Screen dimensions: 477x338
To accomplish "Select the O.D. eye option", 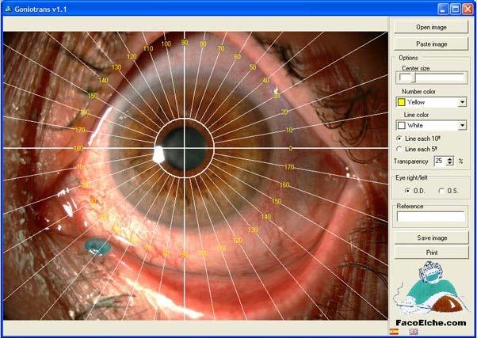I will [407, 191].
